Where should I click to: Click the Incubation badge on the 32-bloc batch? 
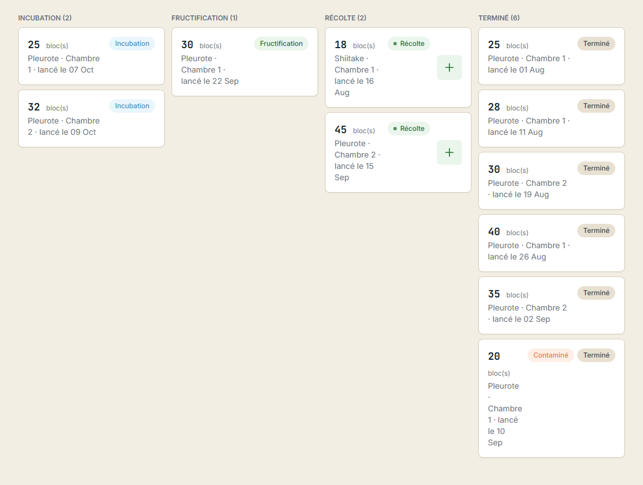(x=132, y=106)
